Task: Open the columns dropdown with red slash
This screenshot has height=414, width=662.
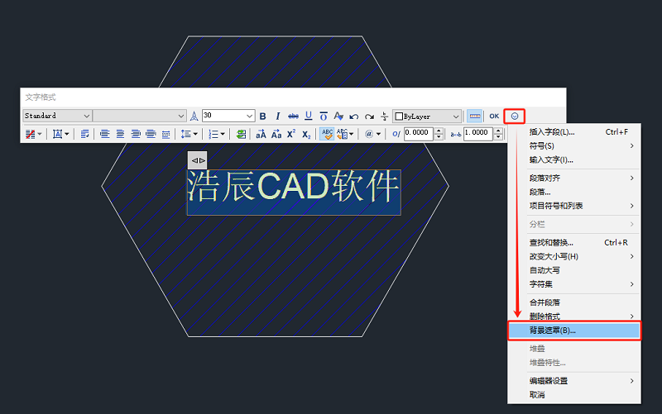Action: point(33,134)
